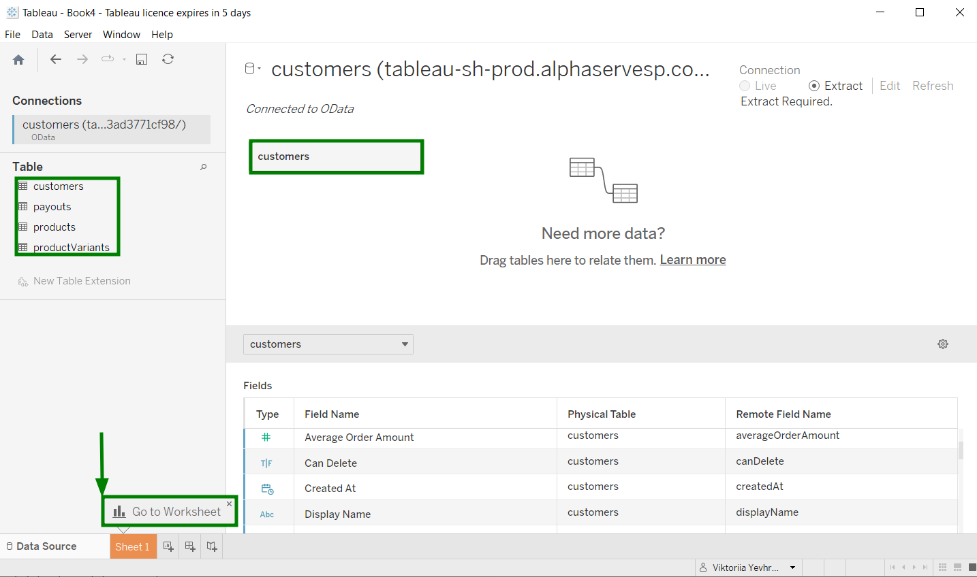Switch to the Sheet 1 tab

pos(132,546)
